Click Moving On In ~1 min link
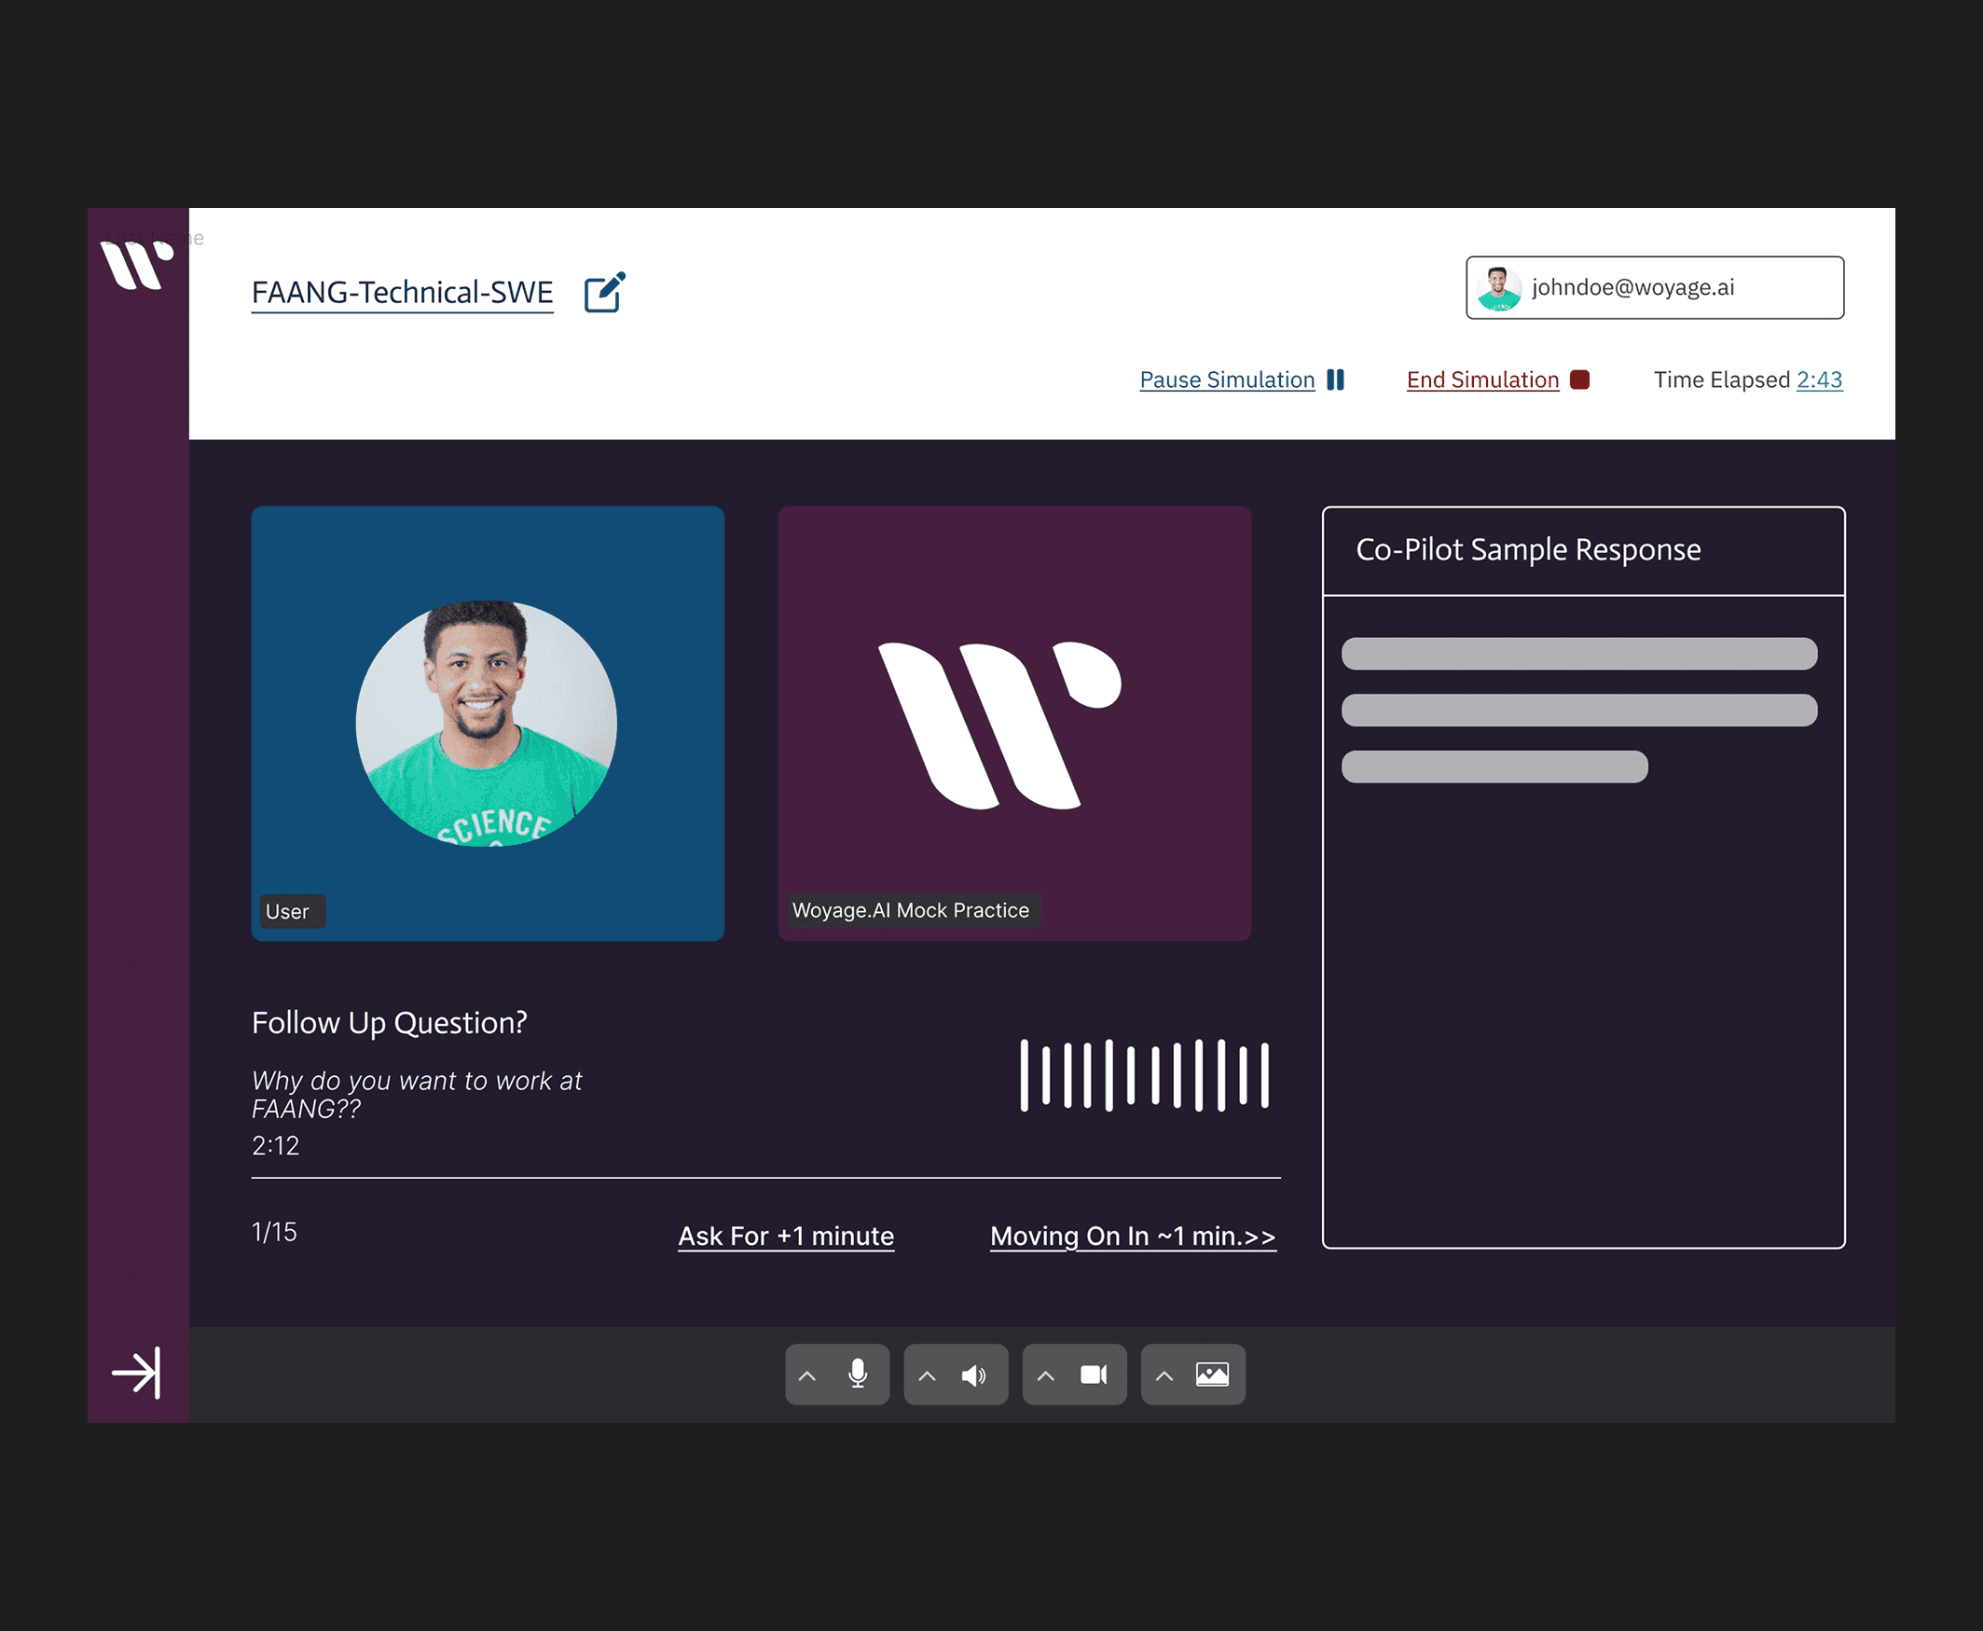This screenshot has width=1983, height=1631. (x=1132, y=1236)
